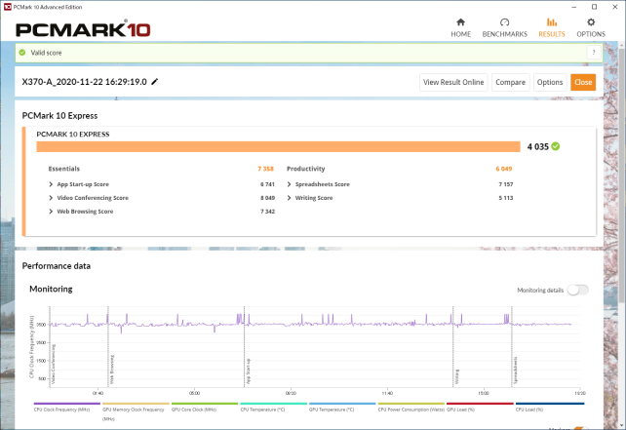Select GPU Memory Clock Frequency legend swatch
626x430 pixels.
coord(136,404)
